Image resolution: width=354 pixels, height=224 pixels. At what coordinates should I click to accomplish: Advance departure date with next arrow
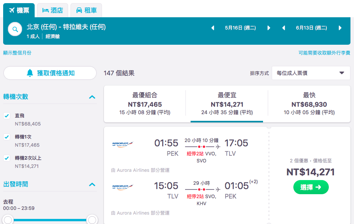coord(269,28)
